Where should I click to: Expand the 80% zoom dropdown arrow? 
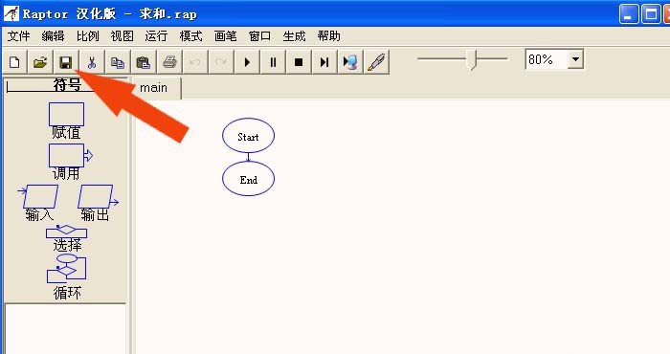[575, 59]
